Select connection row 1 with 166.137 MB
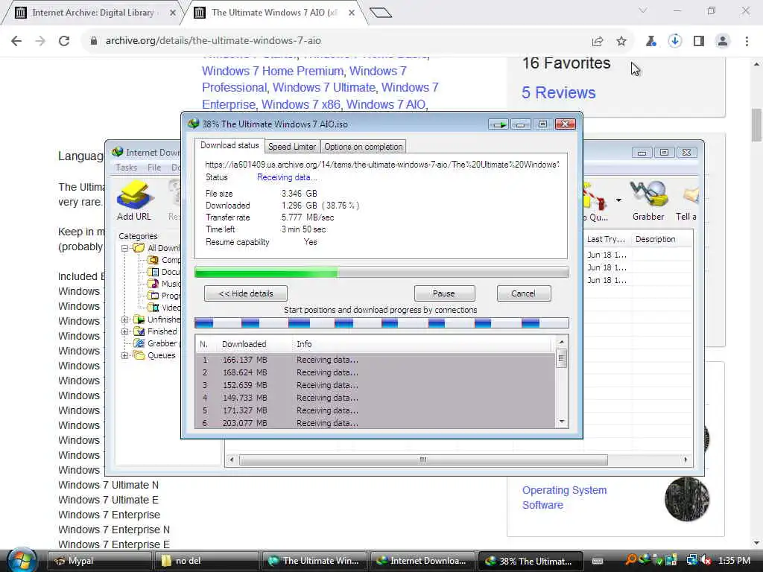 pos(376,360)
